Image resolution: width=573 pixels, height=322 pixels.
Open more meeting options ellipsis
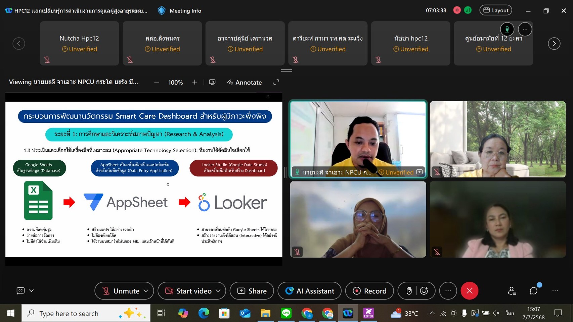[x=448, y=291]
